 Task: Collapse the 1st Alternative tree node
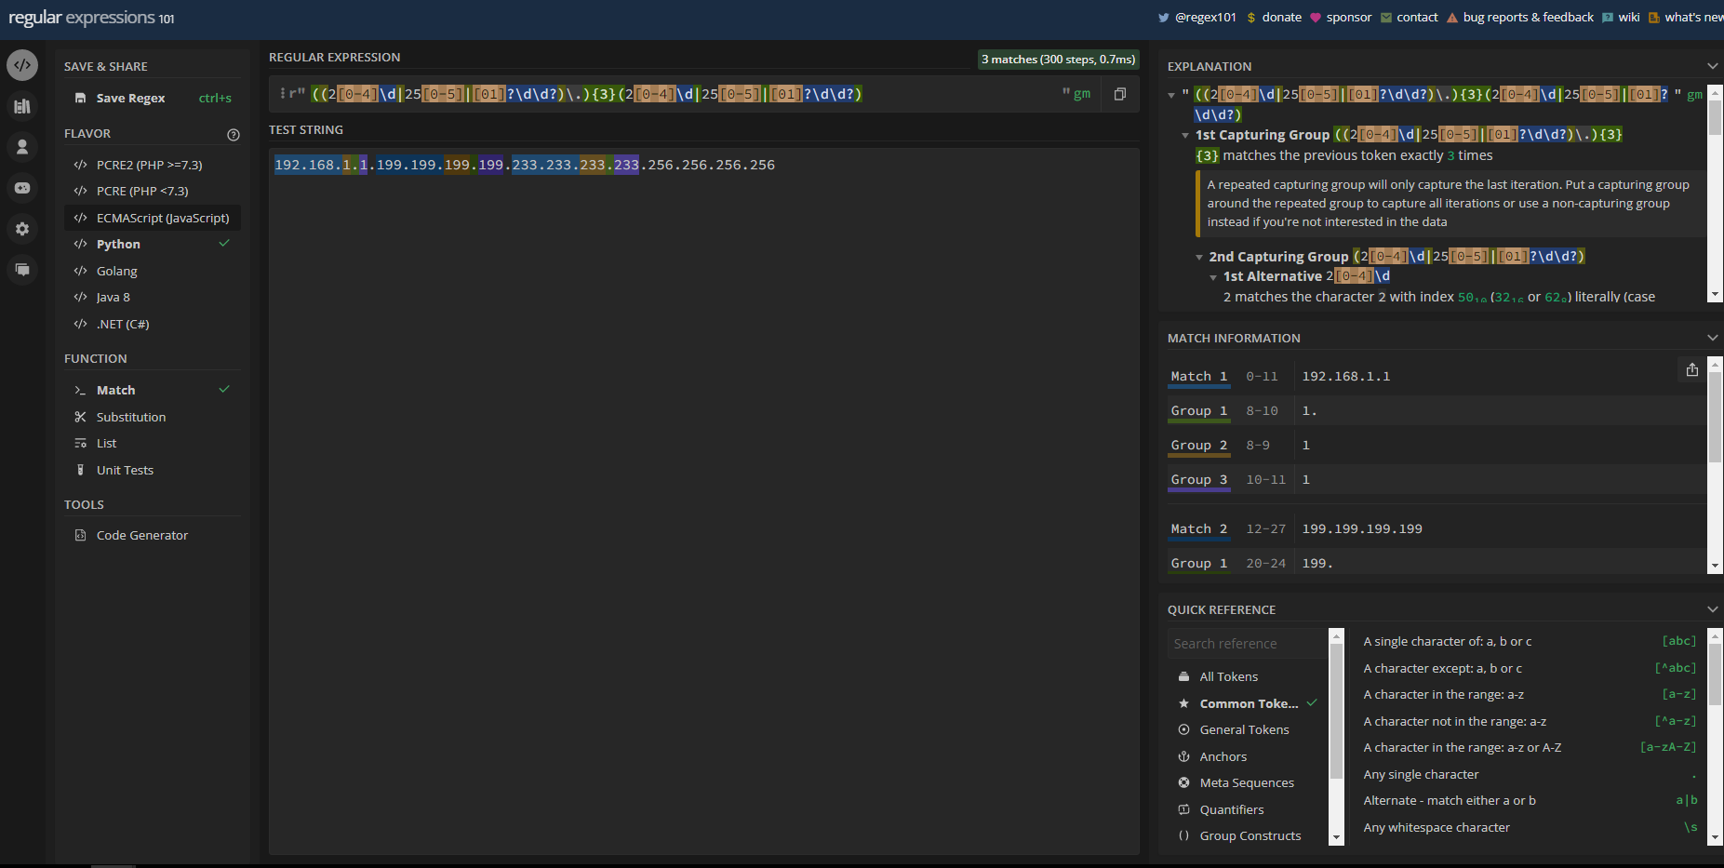pos(1213,277)
